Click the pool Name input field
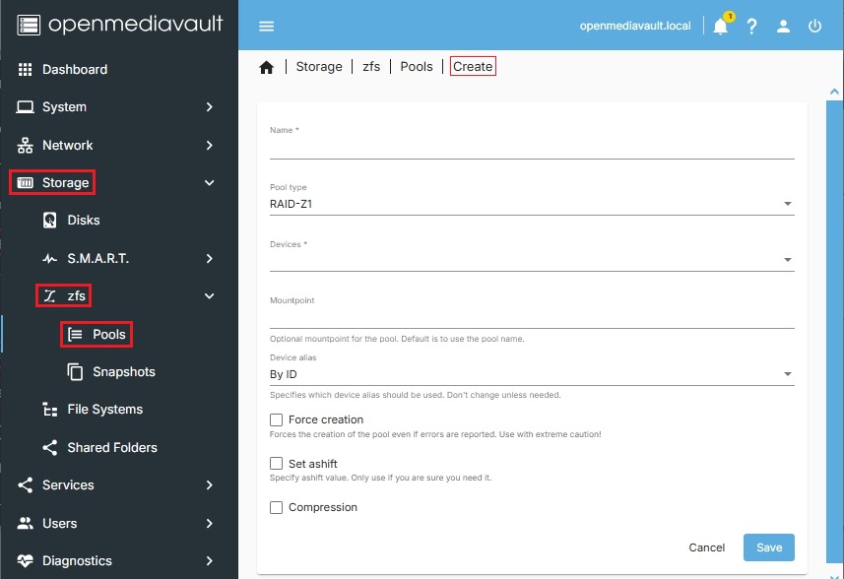844x579 pixels. 532,148
